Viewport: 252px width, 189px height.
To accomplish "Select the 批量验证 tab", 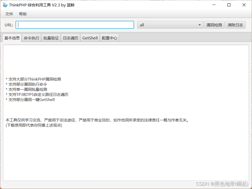I will pos(51,38).
